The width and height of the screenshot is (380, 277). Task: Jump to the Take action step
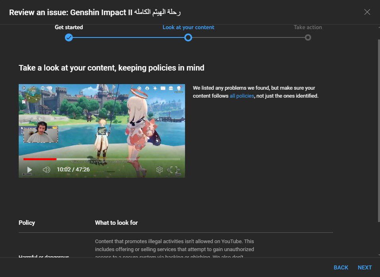(x=308, y=27)
